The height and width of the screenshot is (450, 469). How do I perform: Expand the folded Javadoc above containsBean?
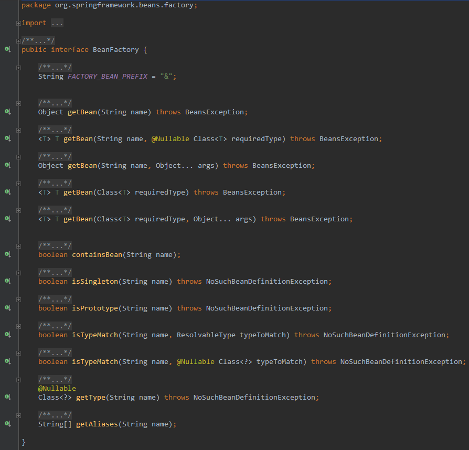tap(18, 246)
